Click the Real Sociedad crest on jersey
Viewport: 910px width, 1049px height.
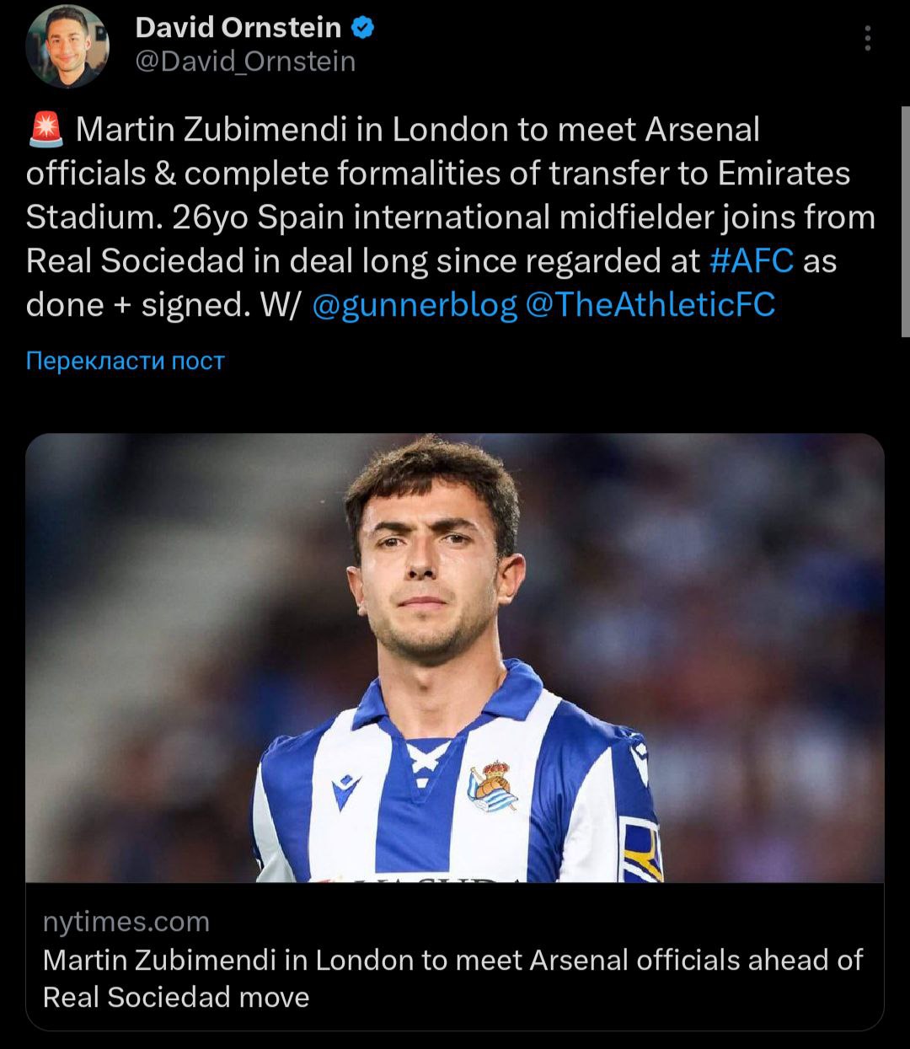[492, 786]
